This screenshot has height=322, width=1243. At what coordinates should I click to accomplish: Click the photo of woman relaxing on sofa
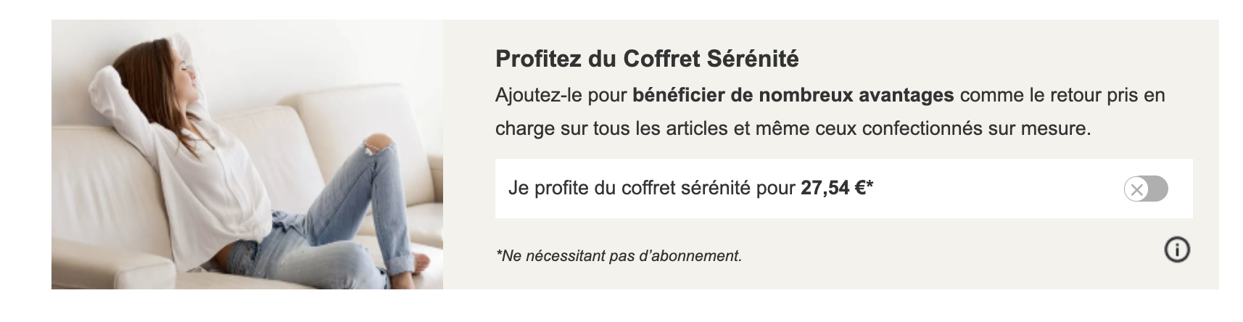point(247,154)
